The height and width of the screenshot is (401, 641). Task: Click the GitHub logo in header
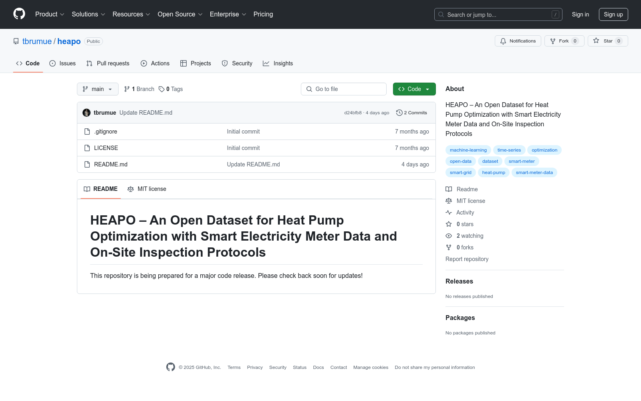click(19, 14)
